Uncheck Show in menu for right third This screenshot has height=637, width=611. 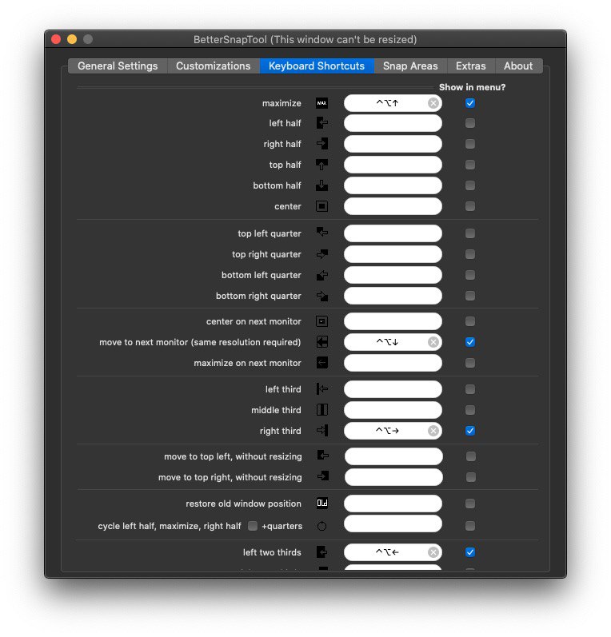[x=470, y=431]
